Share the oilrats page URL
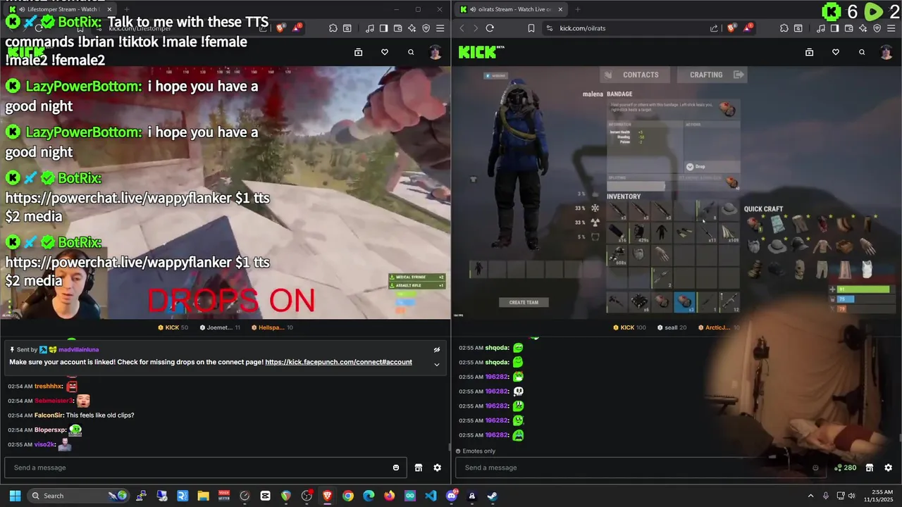 click(x=714, y=28)
